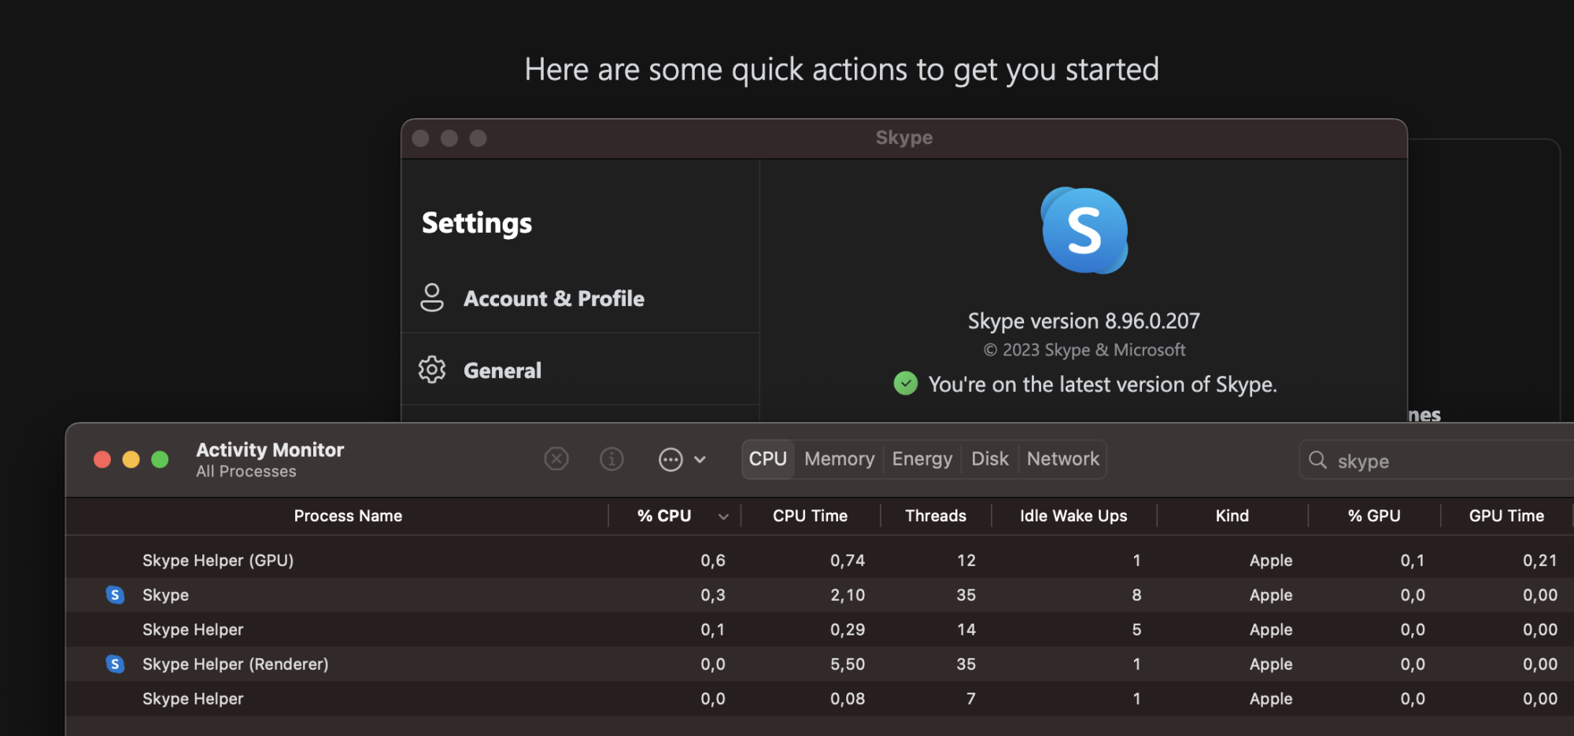Click the Settings heading in the Skype window
1574x736 pixels.
point(477,223)
